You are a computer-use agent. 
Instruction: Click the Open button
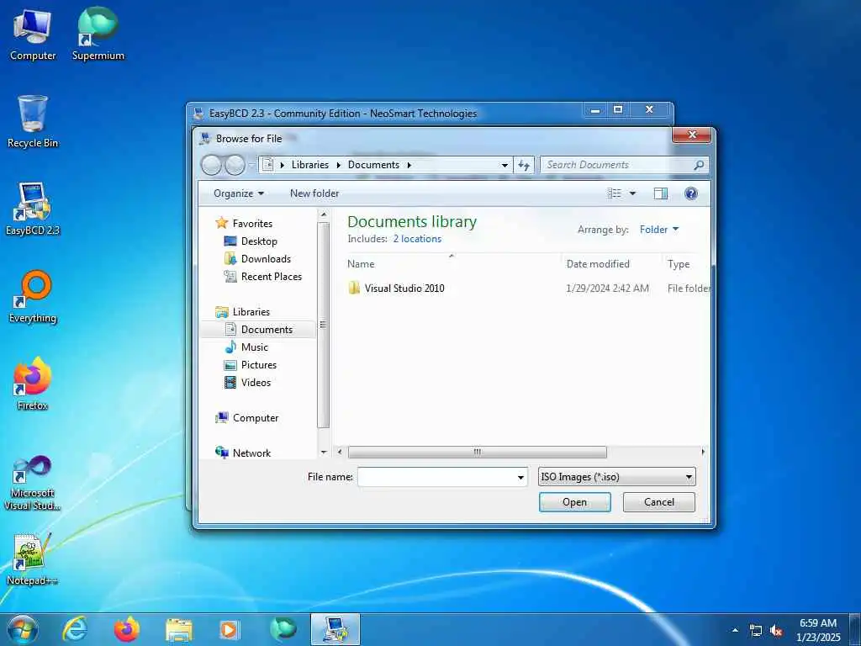(574, 502)
